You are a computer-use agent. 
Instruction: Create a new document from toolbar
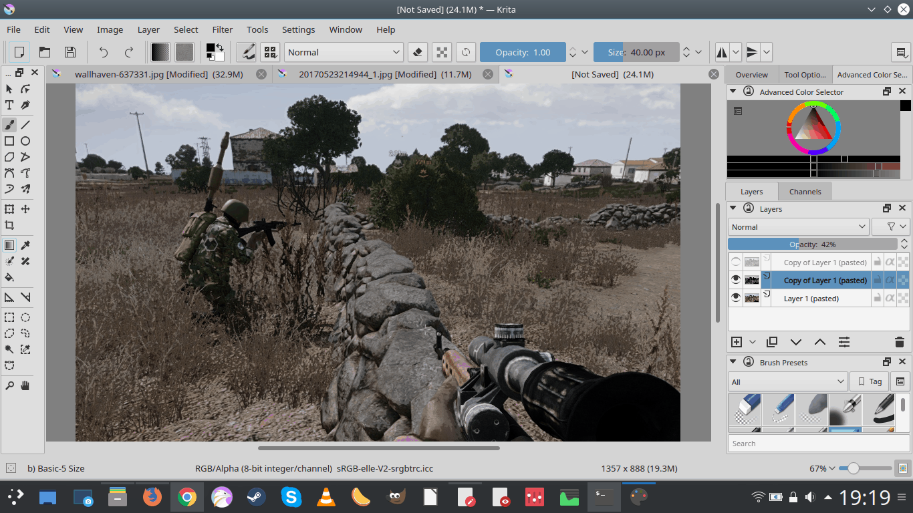tap(19, 52)
